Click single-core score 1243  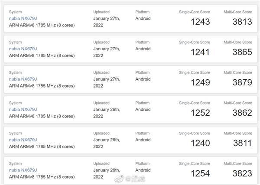[200, 22]
